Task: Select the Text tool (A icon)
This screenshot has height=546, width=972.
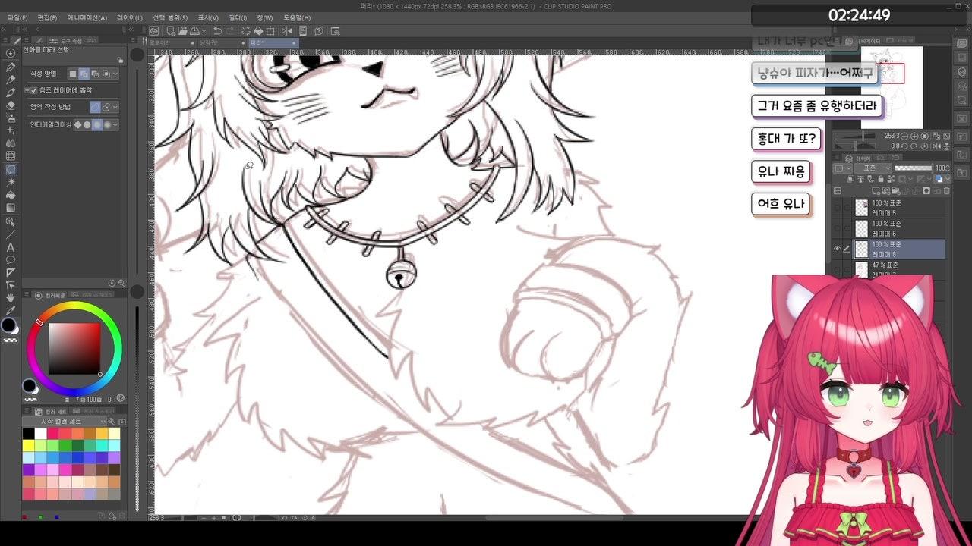Action: coord(11,247)
